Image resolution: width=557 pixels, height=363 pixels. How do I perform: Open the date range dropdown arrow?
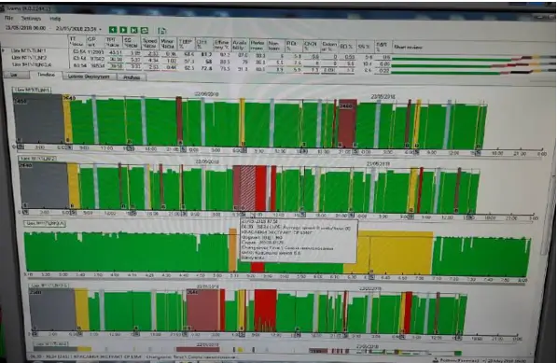(101, 29)
